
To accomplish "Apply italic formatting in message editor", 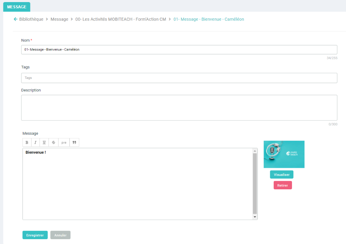I will click(x=35, y=143).
